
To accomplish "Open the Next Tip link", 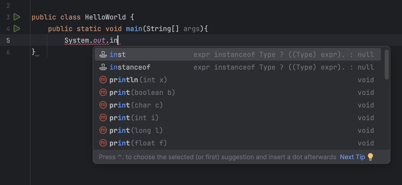I will point(352,157).
